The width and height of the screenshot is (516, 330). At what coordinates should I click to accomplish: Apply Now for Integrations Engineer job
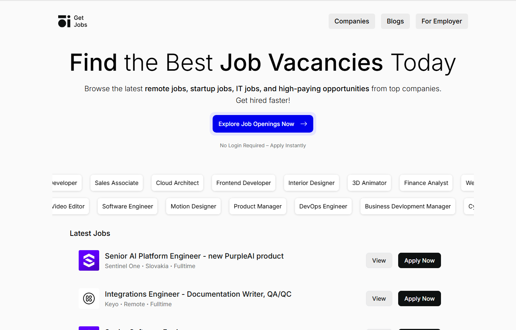click(419, 299)
